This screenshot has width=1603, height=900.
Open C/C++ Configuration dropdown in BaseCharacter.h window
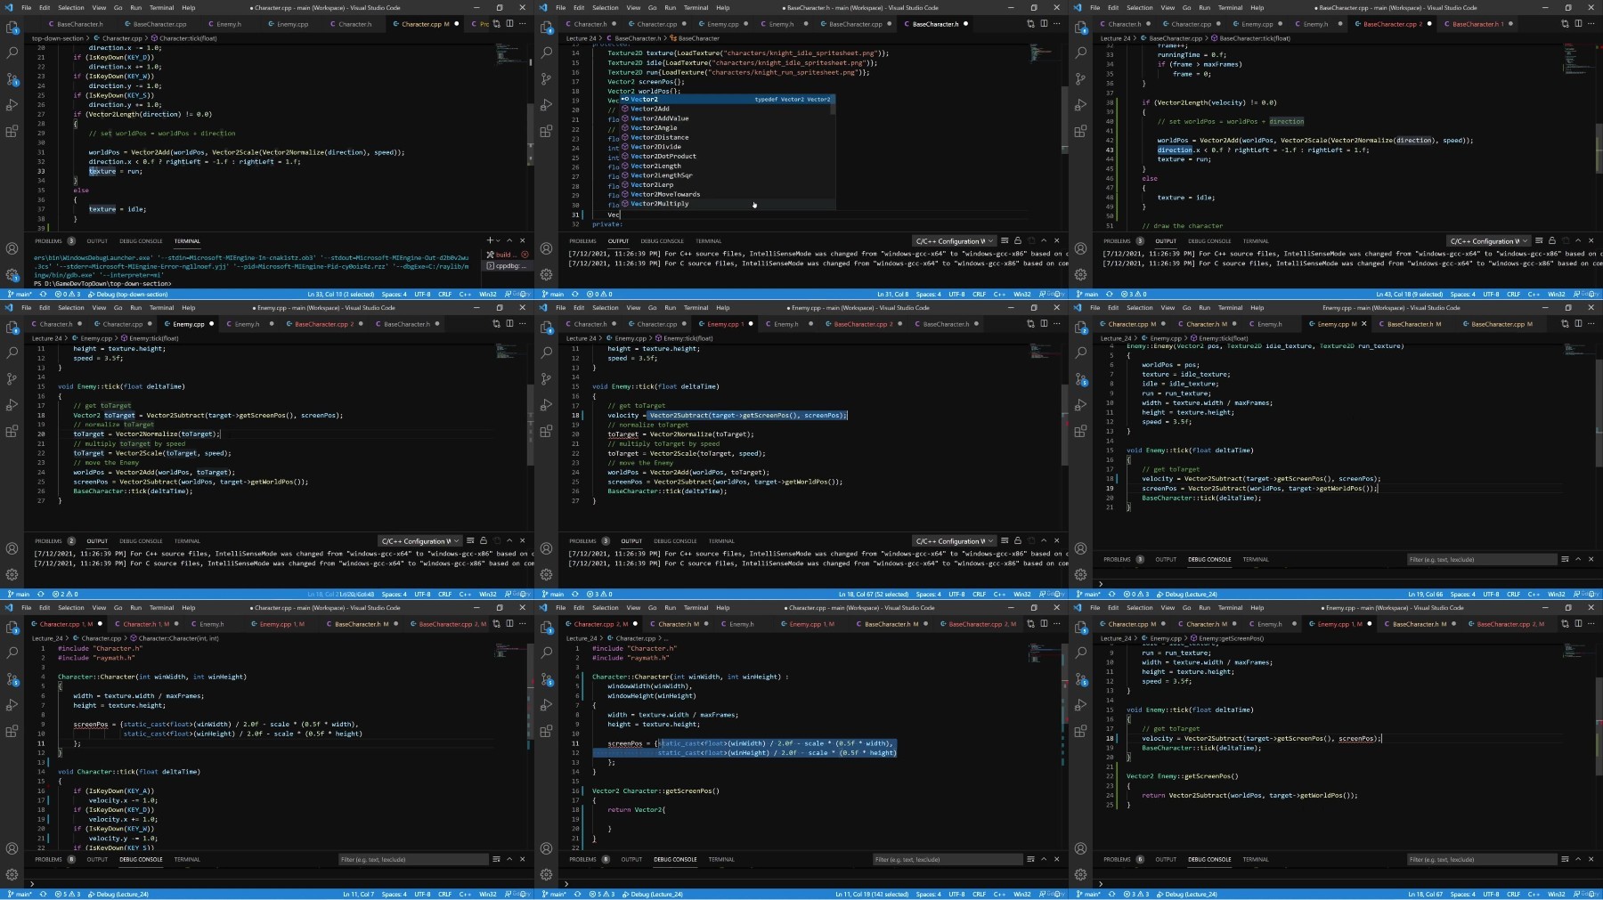[x=954, y=240]
